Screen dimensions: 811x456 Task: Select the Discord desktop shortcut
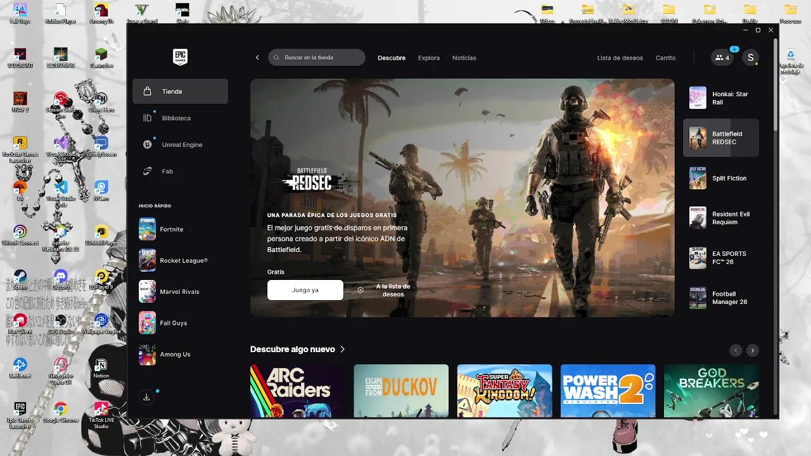(x=60, y=279)
